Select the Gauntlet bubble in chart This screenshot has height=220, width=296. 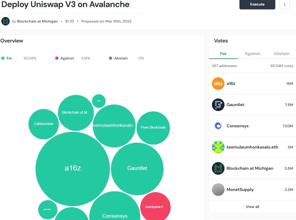137,169
